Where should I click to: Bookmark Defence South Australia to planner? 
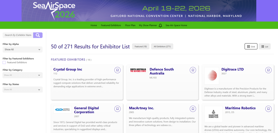pyautogui.click(x=193, y=70)
